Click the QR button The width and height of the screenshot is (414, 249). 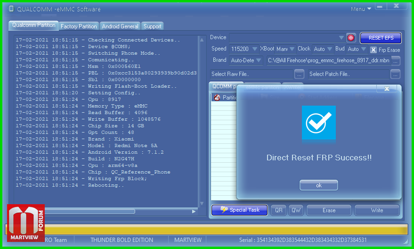278,210
